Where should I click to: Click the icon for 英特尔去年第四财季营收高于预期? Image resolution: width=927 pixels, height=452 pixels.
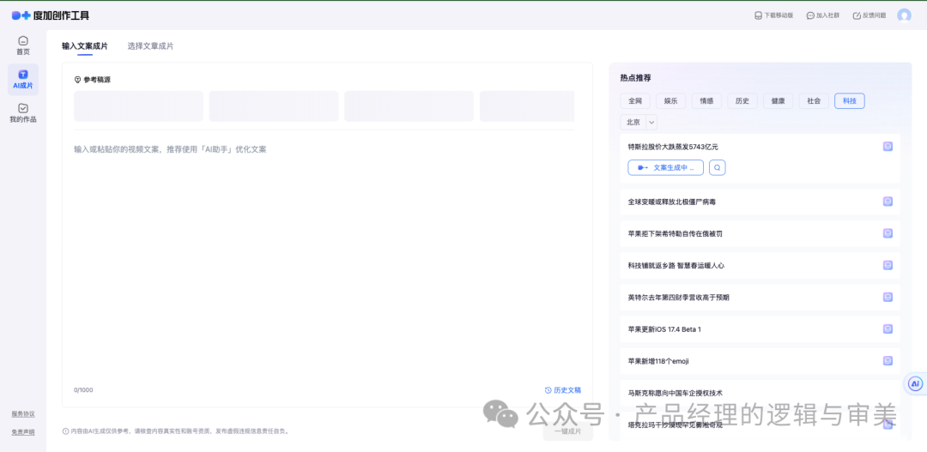point(888,298)
